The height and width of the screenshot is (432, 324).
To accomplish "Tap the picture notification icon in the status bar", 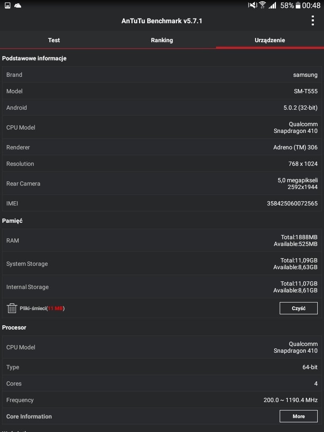I will point(8,5).
